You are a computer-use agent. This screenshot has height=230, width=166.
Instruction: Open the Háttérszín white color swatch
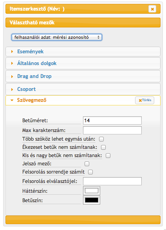tap(92, 191)
